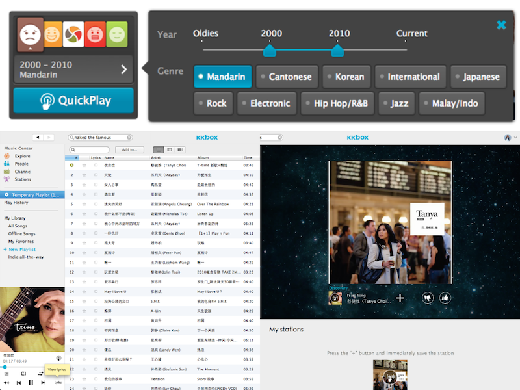
Task: Open Channel in Music Center
Action: (x=23, y=172)
